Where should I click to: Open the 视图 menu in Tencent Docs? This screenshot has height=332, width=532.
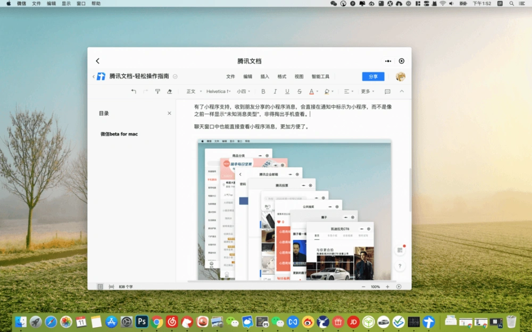pos(299,76)
